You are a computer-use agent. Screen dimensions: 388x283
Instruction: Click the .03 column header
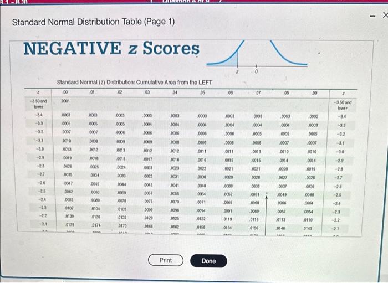147,92
